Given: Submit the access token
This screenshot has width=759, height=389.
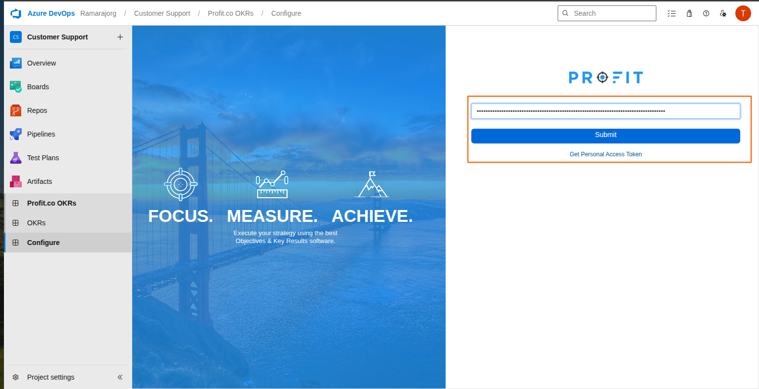Looking at the screenshot, I should [606, 136].
